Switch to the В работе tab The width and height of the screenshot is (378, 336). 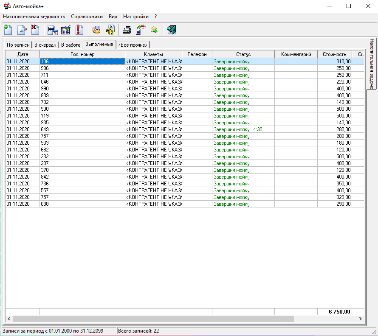[71, 45]
